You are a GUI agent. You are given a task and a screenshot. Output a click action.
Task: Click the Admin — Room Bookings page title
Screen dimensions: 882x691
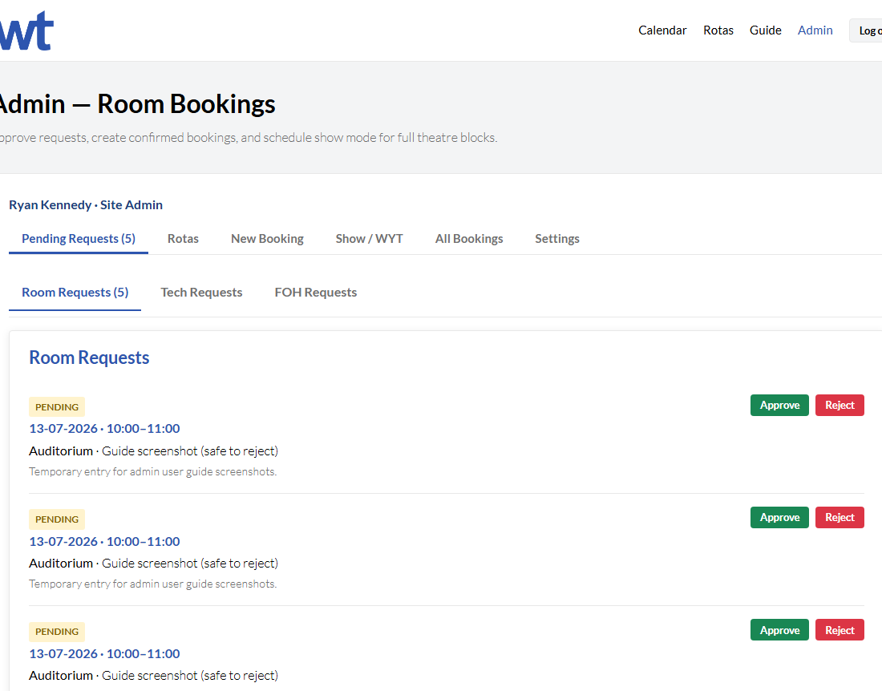137,104
